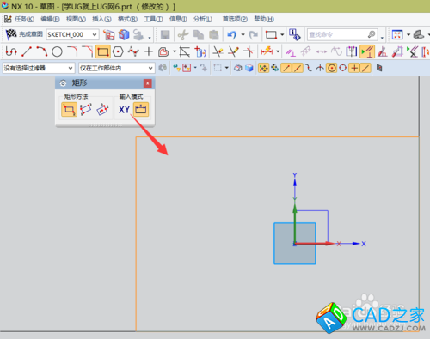Open the work part scope dropdown

point(117,68)
